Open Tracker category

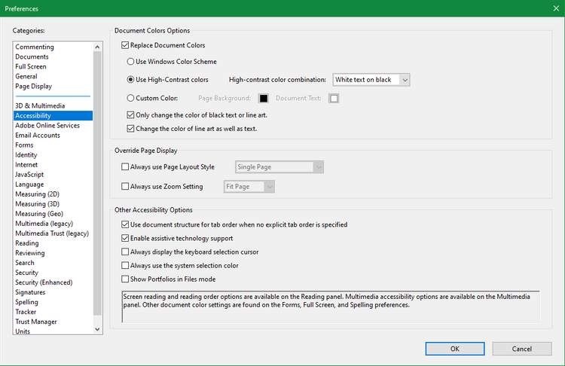coord(26,312)
